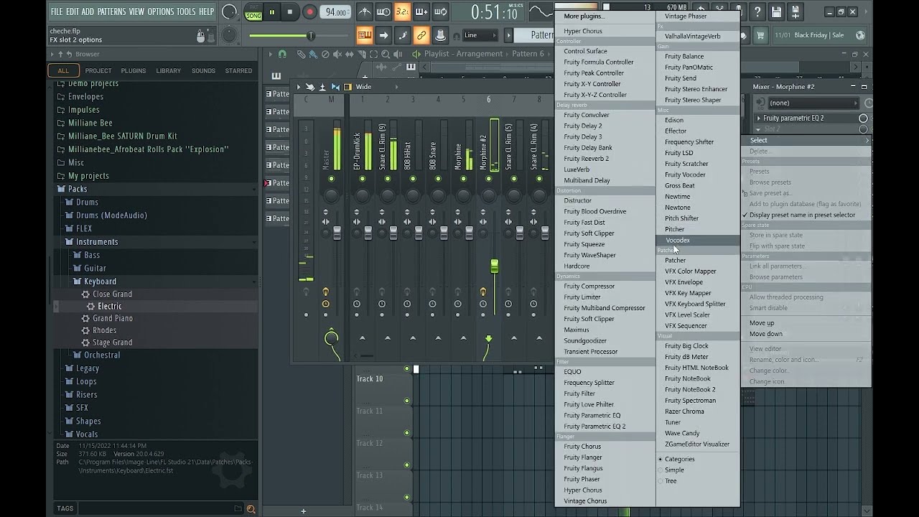This screenshot has width=919, height=517.
Task: Toggle the metronome icon
Action: [x=365, y=11]
